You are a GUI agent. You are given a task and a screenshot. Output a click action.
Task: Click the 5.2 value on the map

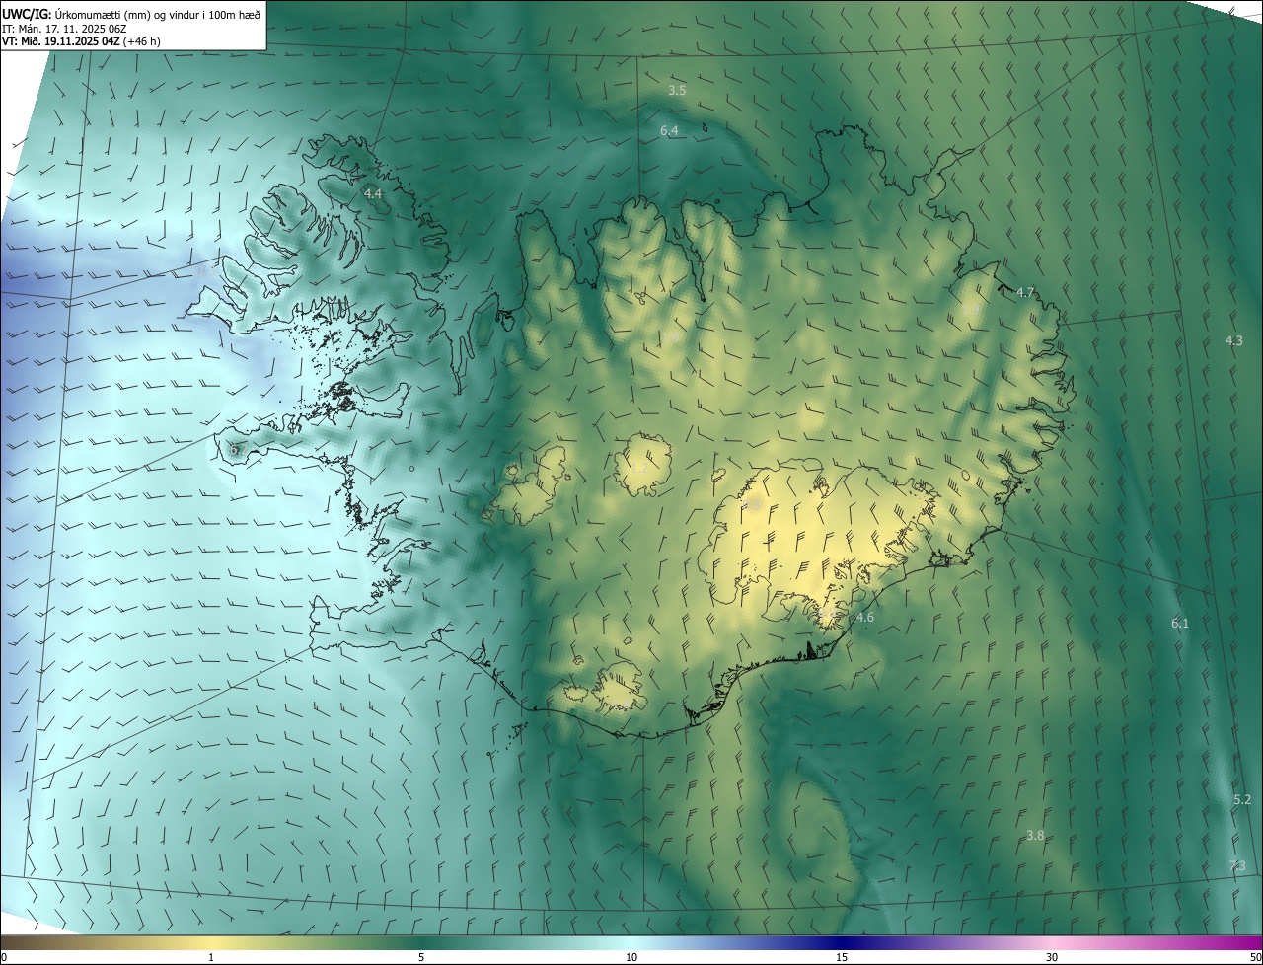[1242, 799]
